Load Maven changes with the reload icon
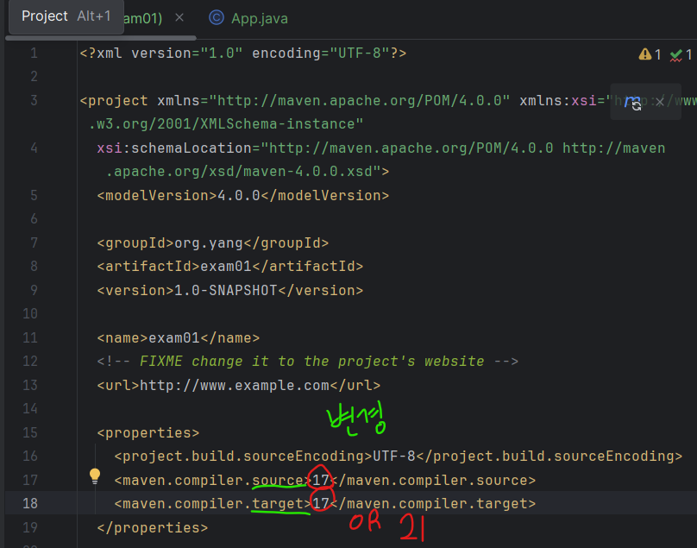The height and width of the screenshot is (548, 697). pos(632,102)
